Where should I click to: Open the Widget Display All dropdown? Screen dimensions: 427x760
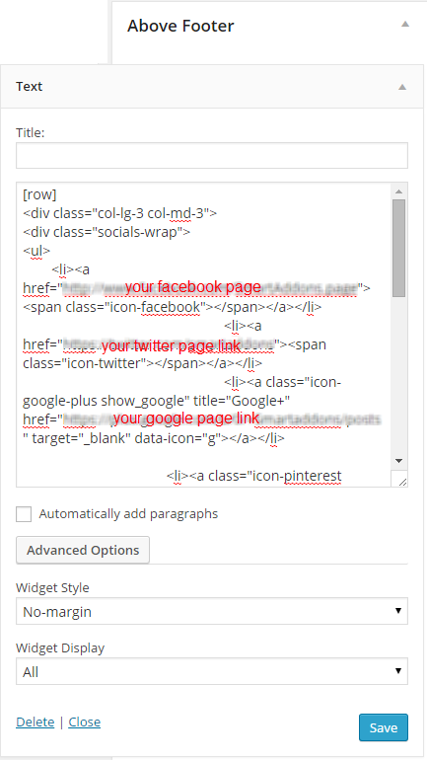(212, 671)
